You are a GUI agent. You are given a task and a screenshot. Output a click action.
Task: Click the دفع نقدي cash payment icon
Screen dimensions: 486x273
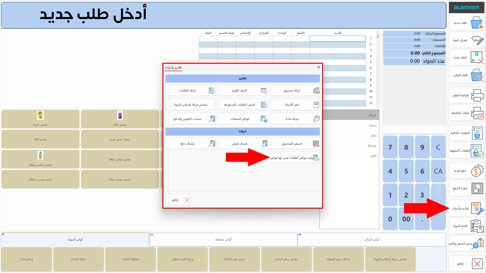[477, 171]
